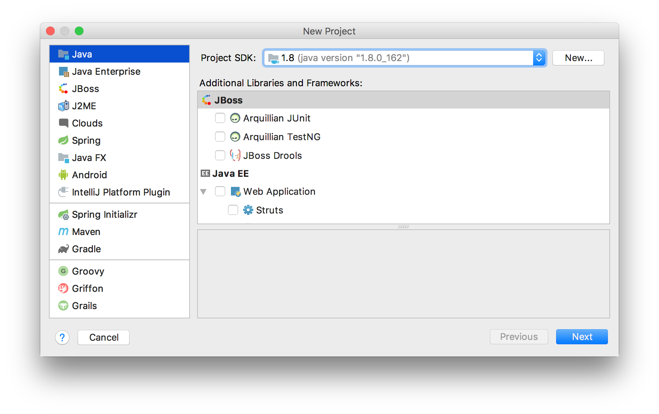Click the Next button
This screenshot has width=659, height=414.
(582, 337)
